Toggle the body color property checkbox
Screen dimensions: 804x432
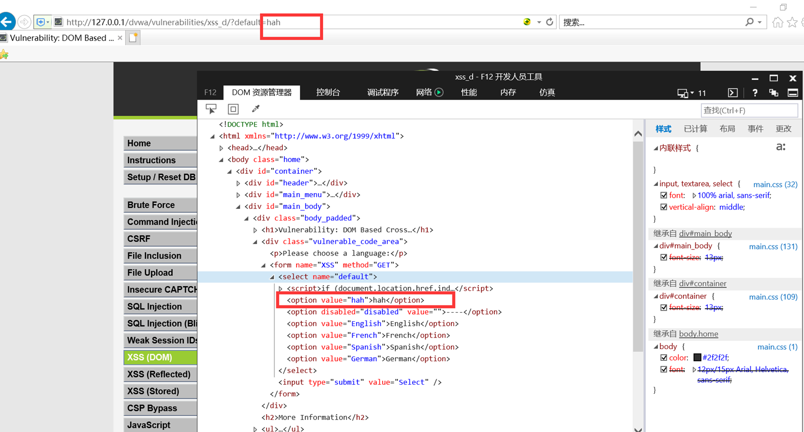(x=664, y=358)
